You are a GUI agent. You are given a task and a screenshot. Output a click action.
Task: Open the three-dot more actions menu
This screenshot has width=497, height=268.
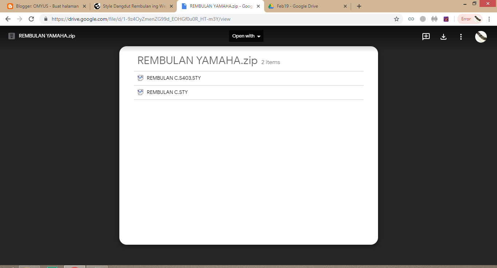461,36
